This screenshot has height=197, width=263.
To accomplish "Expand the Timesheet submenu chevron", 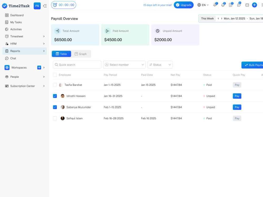I will click(x=44, y=36).
